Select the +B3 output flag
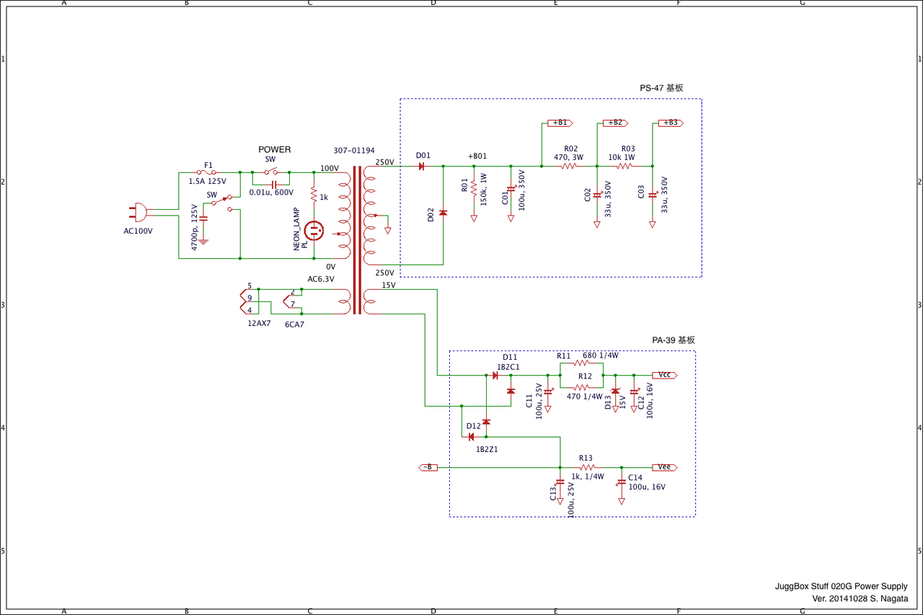Screen dimensions: 923x615 (670, 123)
